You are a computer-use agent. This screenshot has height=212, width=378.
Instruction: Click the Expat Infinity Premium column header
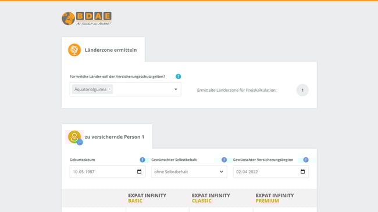274,198
